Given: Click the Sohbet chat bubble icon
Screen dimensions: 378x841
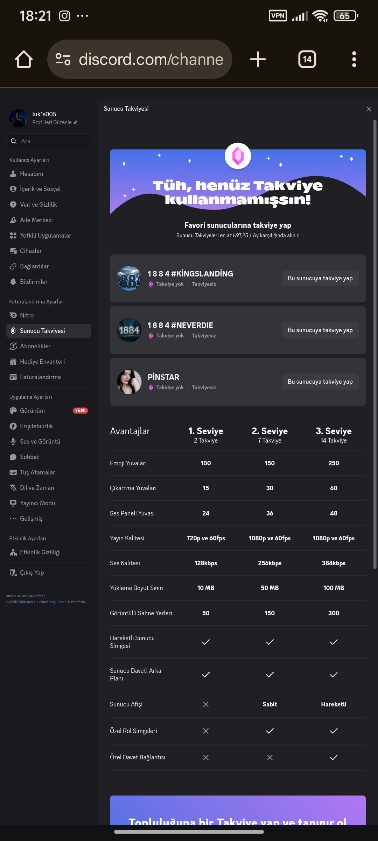Looking at the screenshot, I should tap(13, 457).
